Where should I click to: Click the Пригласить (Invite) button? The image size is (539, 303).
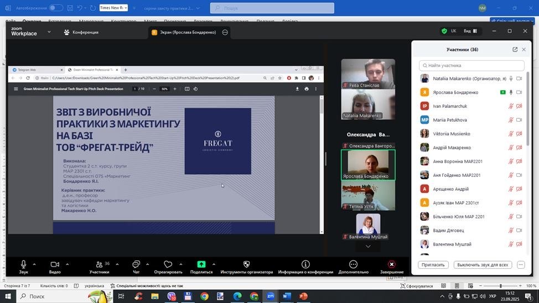[x=433, y=265]
